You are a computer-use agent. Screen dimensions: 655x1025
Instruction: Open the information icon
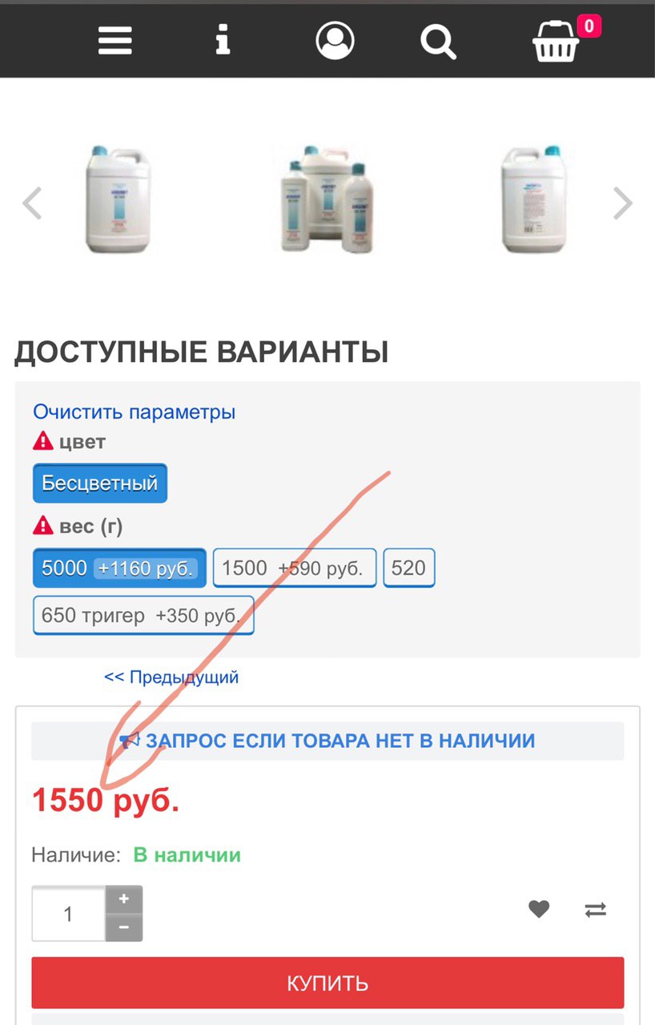[223, 39]
